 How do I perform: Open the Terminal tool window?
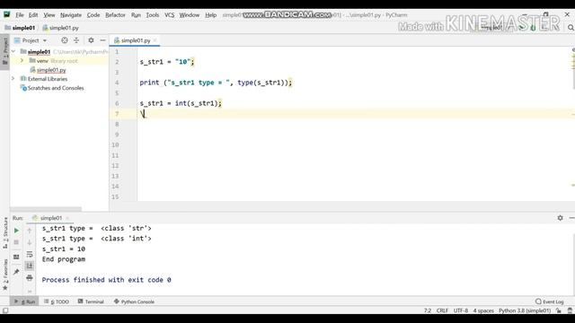91,301
